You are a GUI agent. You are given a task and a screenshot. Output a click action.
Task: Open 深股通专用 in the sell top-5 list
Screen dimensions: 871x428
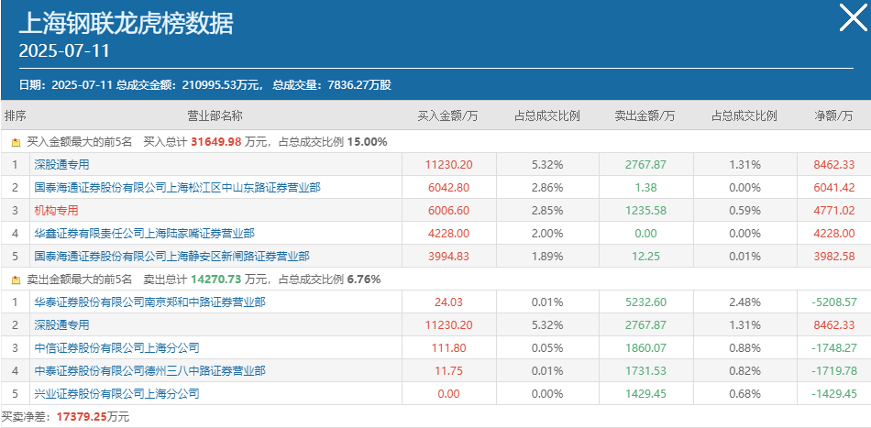[61, 324]
